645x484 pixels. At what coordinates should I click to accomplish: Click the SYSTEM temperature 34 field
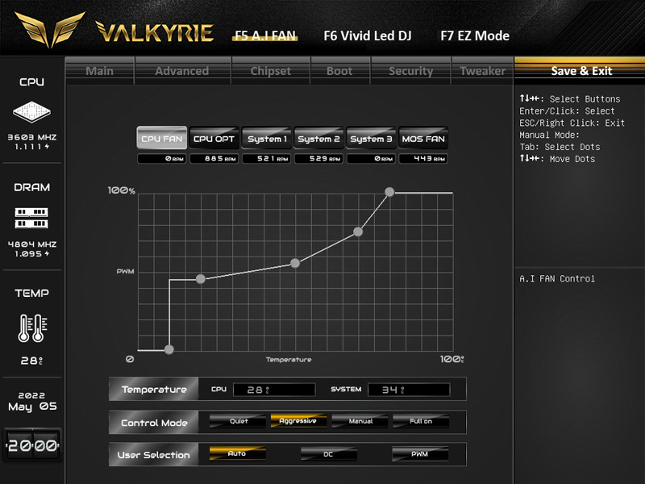(409, 390)
